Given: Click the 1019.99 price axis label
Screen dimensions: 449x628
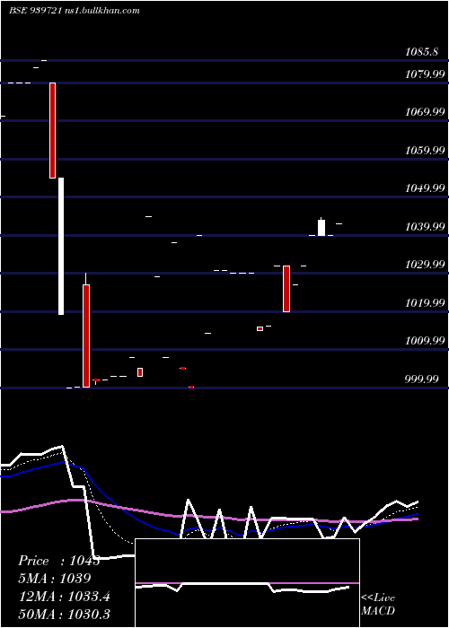Looking at the screenshot, I should 425,303.
